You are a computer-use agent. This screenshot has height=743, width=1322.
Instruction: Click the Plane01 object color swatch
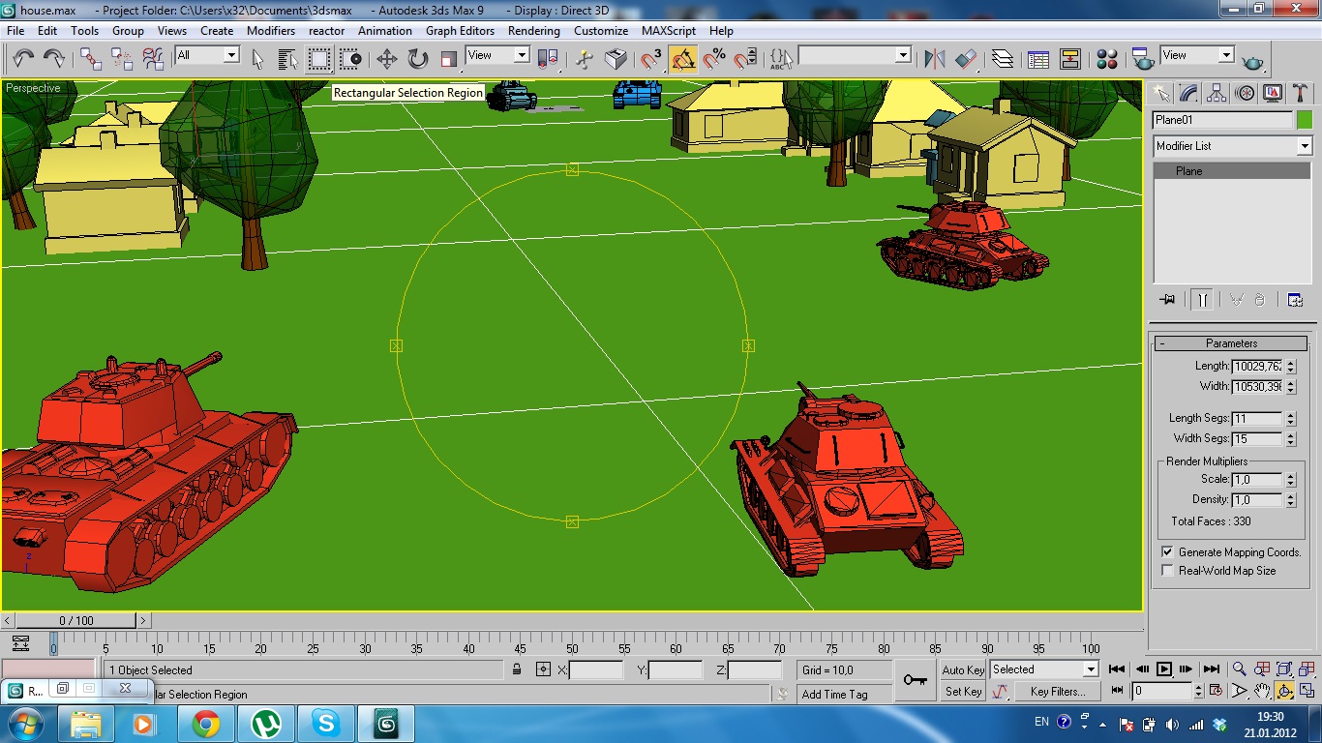pos(1304,120)
